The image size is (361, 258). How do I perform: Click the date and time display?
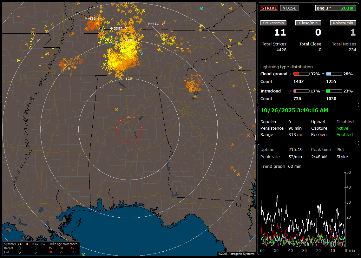294,110
